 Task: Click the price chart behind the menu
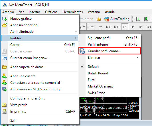click(x=103, y=100)
